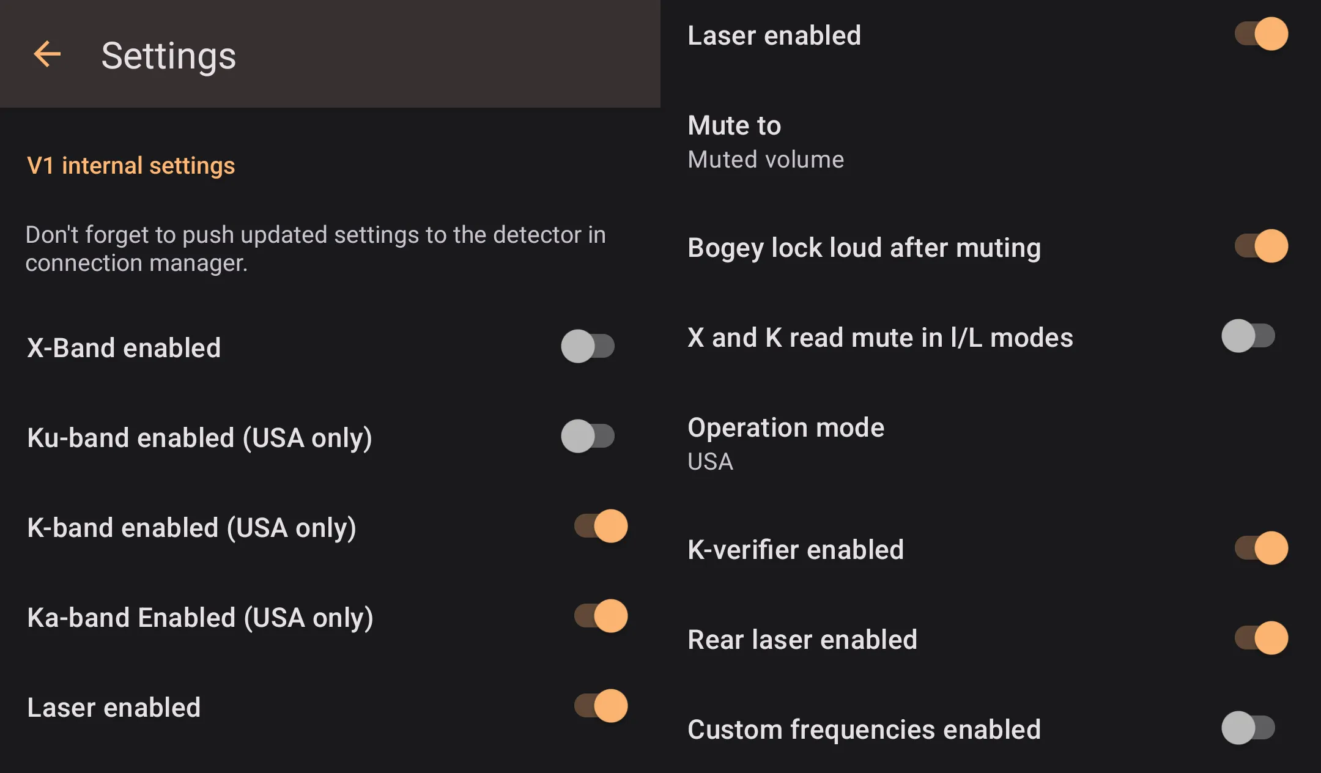This screenshot has width=1321, height=773.
Task: Disable K-band enabled (USA only) switch
Action: click(601, 526)
